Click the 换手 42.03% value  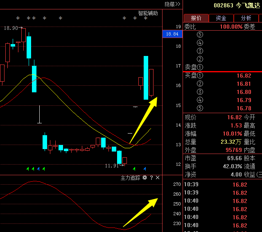pyautogui.click(x=233, y=166)
